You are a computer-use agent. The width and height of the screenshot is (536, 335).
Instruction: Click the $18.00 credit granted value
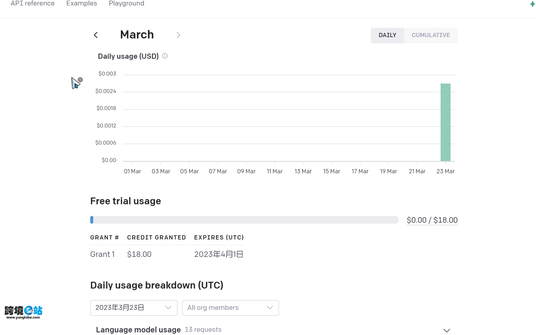click(x=139, y=254)
